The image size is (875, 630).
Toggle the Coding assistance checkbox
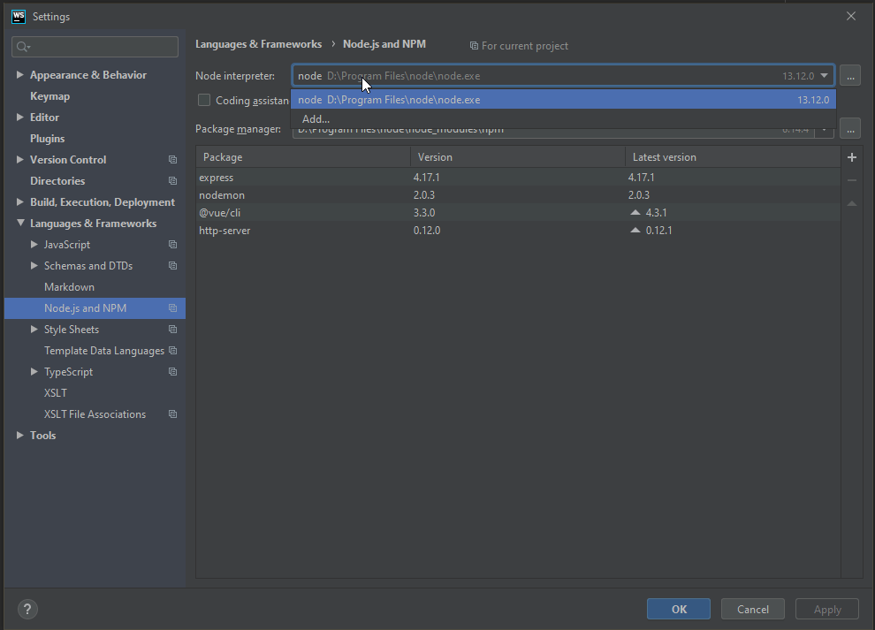(x=204, y=100)
